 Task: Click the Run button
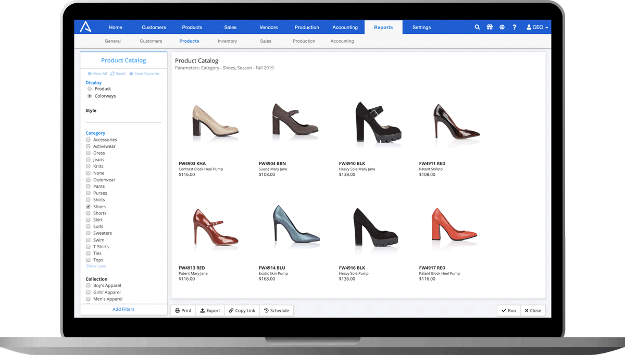coord(509,311)
